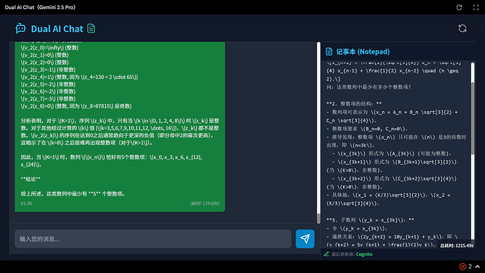This screenshot has height=273, width=485.
Task: Click the 01:39 message timestamp
Action: coord(26,203)
